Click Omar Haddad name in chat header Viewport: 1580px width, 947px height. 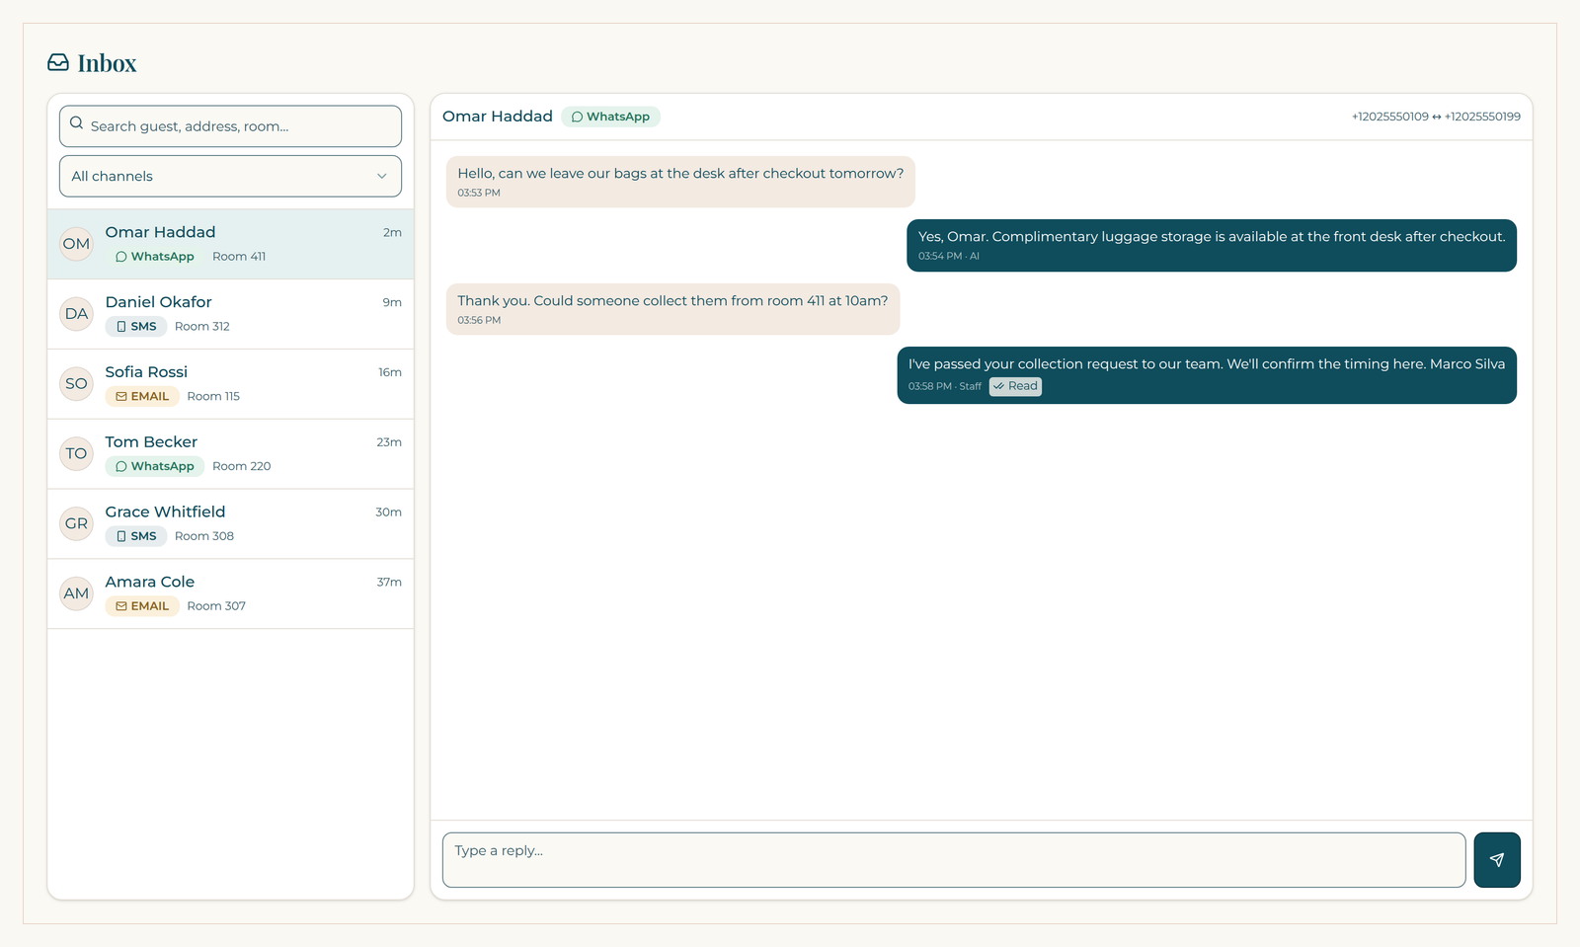tap(498, 117)
